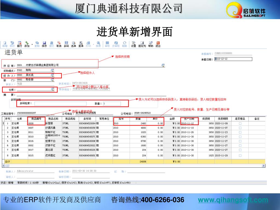The image size is (280, 210).
Task: Open the dropdown arrow beside 添加
Action: [32, 44]
